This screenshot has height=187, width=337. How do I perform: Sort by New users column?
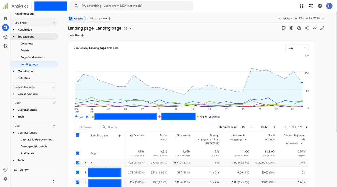click(x=183, y=135)
